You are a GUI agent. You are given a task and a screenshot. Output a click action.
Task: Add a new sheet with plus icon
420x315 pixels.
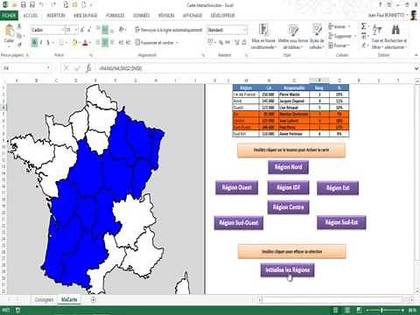(94, 299)
